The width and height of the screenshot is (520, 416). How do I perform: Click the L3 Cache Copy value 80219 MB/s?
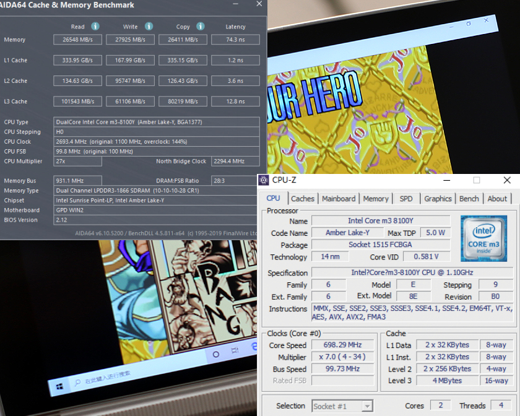(x=183, y=101)
